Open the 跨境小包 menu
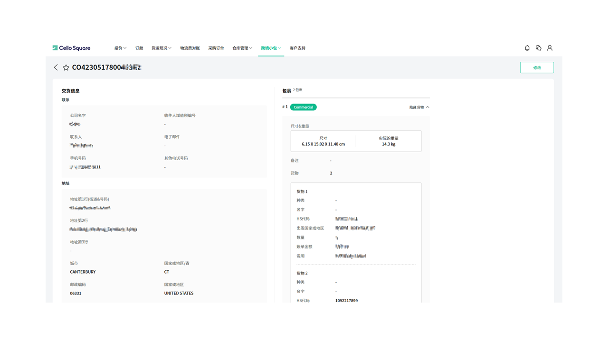Screen dimensions: 608x342 tap(271, 48)
